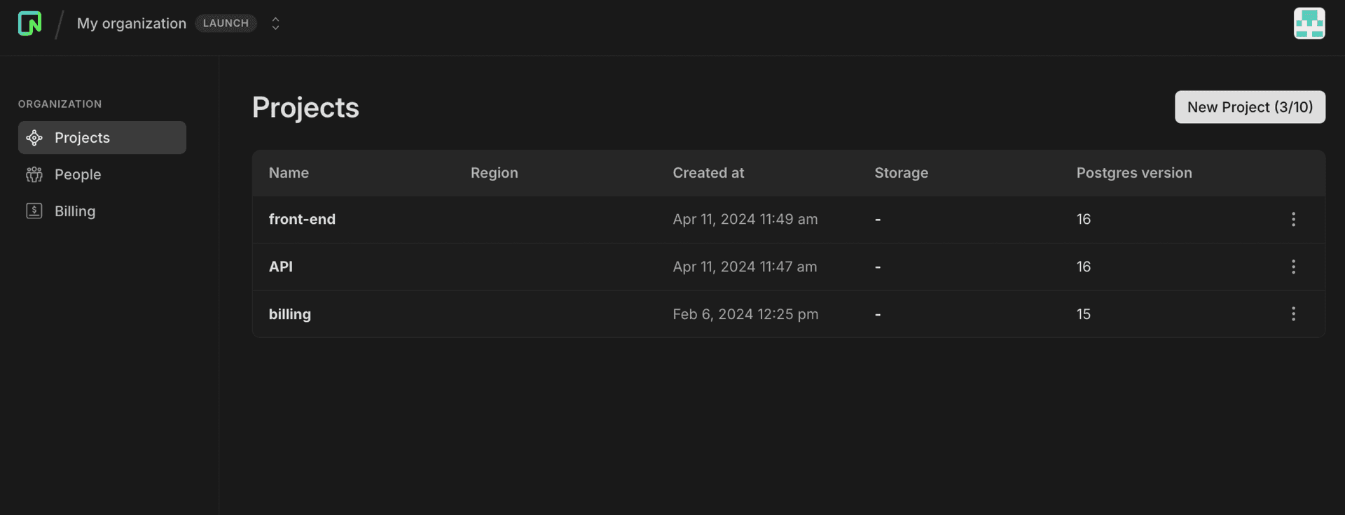Click the Projects sidebar icon

pyautogui.click(x=34, y=138)
